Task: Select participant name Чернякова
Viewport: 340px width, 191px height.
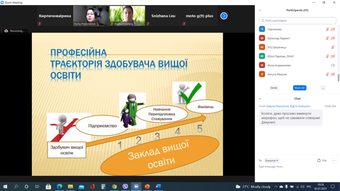Action: click(x=274, y=29)
